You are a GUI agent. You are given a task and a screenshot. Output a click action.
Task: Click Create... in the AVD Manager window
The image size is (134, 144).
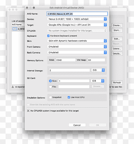pos(117,25)
